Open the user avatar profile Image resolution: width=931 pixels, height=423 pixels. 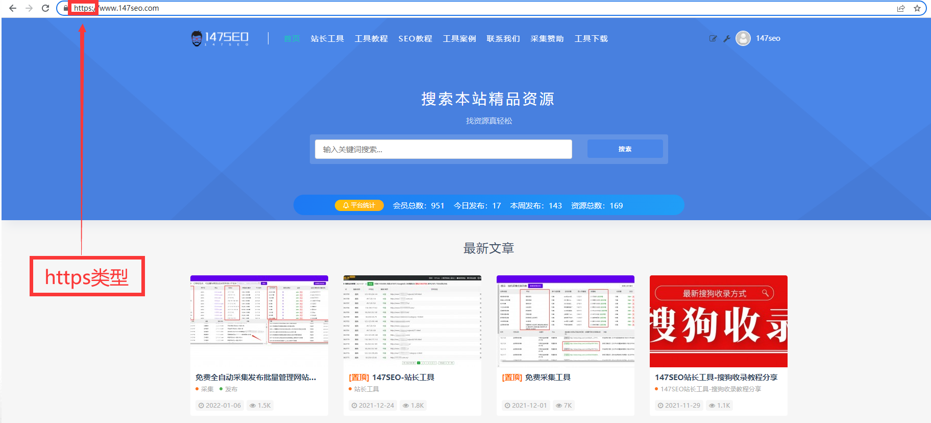(743, 38)
